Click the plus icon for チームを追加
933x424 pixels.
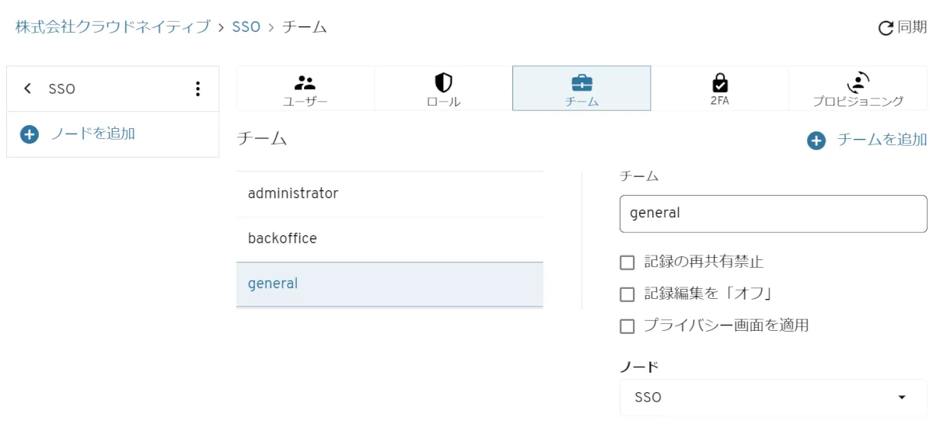coord(816,141)
